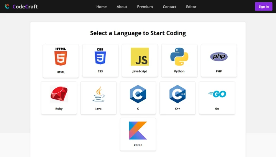Open the CodeCraft brand name link
The image size is (276, 157).
tap(25, 7)
